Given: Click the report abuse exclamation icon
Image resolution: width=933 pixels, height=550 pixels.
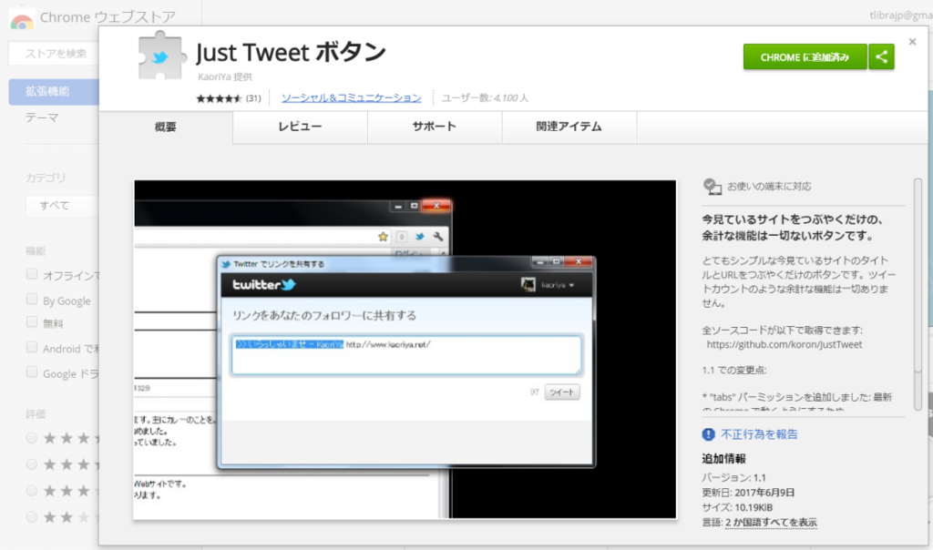Looking at the screenshot, I should tap(708, 434).
